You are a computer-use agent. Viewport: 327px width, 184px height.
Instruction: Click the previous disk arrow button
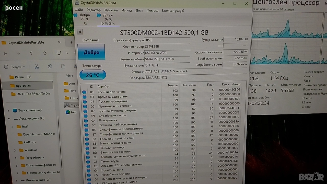(x=80, y=32)
